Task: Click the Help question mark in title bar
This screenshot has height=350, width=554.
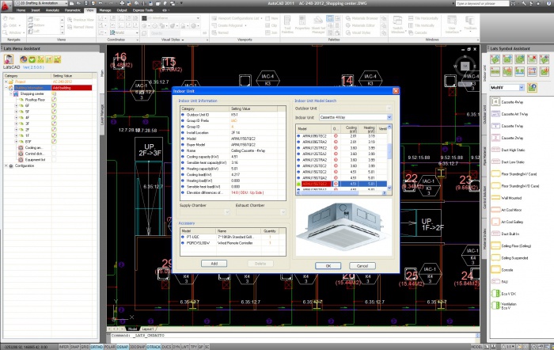Action: [547, 3]
